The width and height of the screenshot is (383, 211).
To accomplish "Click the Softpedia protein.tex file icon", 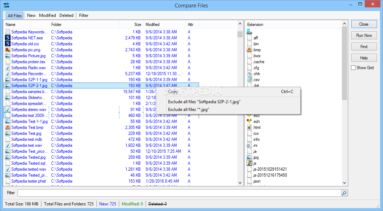I will 8,62.
